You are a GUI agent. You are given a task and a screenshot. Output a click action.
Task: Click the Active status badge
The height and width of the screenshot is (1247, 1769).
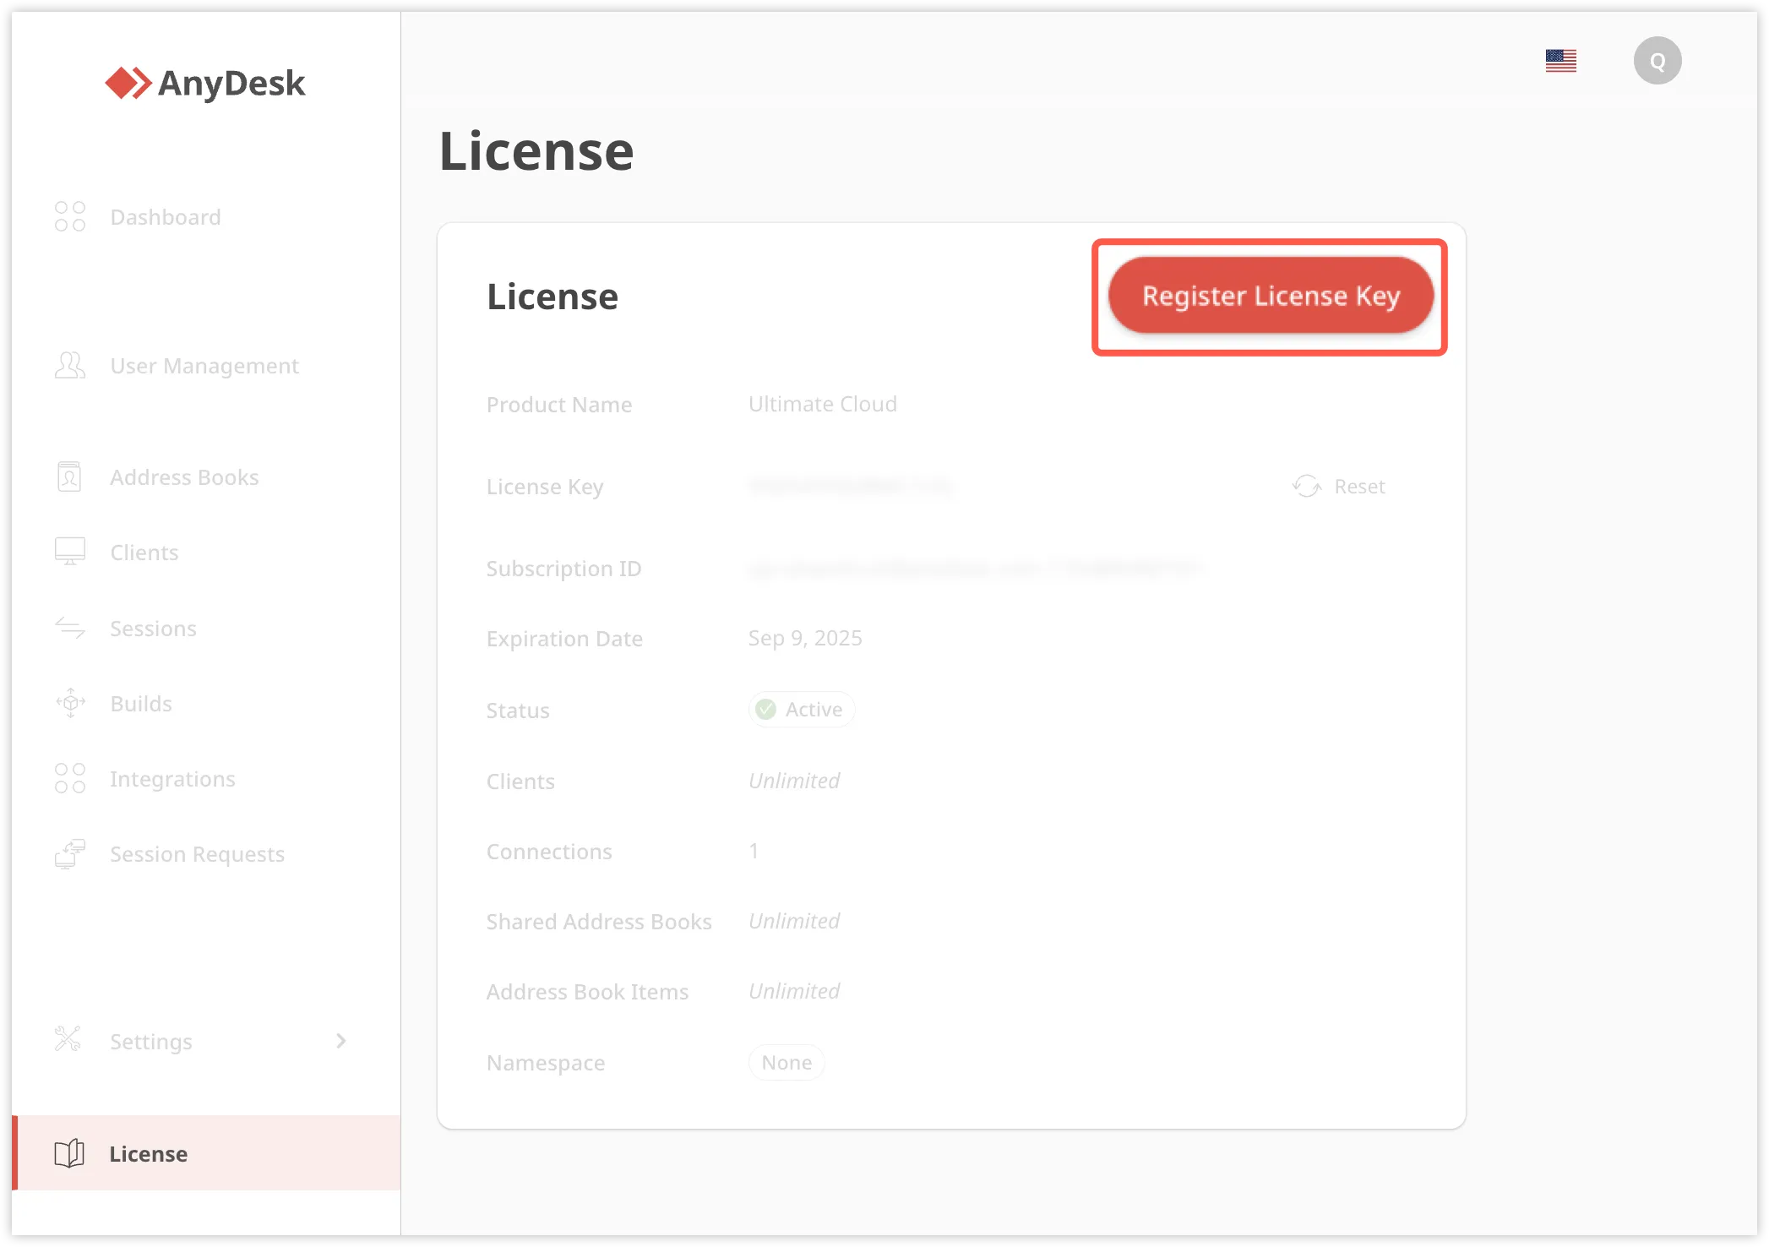click(801, 710)
